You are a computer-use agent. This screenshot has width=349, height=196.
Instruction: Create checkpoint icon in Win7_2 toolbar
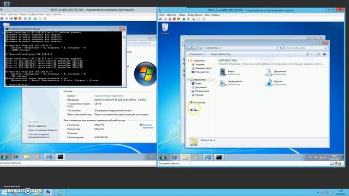pyautogui.click(x=194, y=20)
